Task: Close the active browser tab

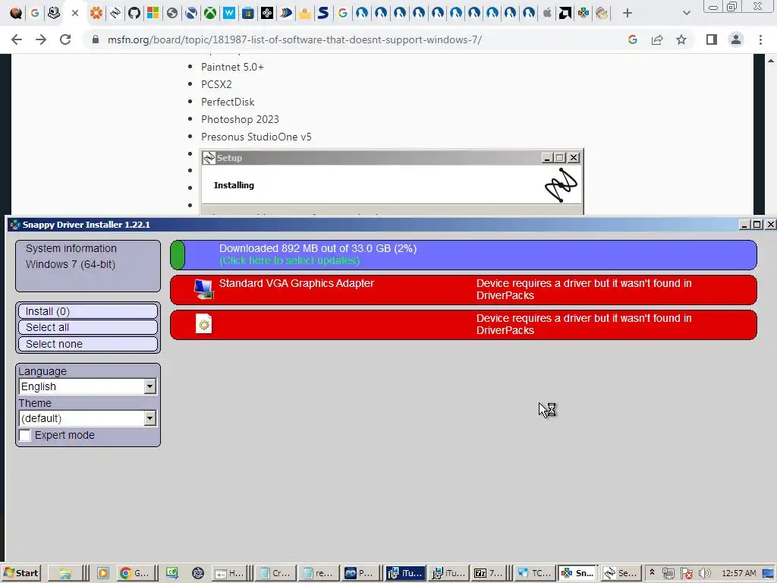Action: pyautogui.click(x=75, y=13)
